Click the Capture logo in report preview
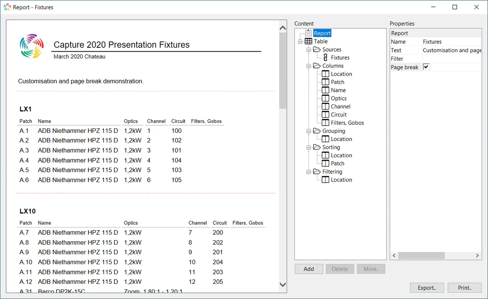The height and width of the screenshot is (299, 488). coord(31,46)
